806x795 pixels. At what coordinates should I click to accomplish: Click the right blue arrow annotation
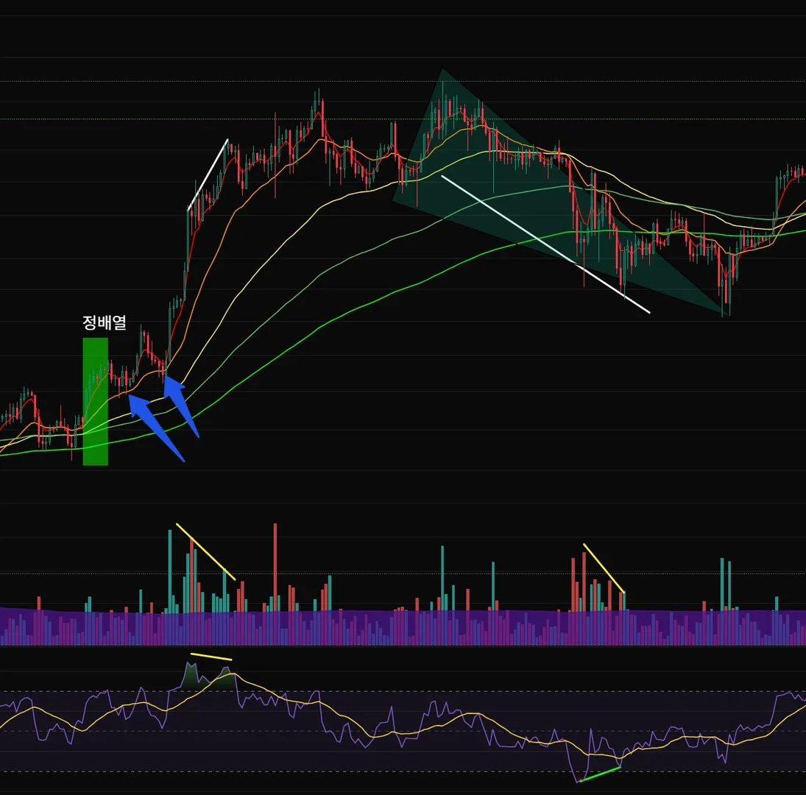[180, 406]
